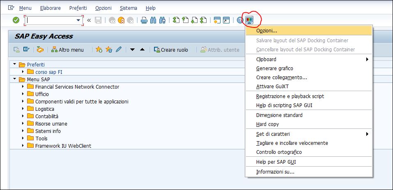Screen dimensions: 393x190
Task: Open the Sistema menu
Action: click(128, 8)
